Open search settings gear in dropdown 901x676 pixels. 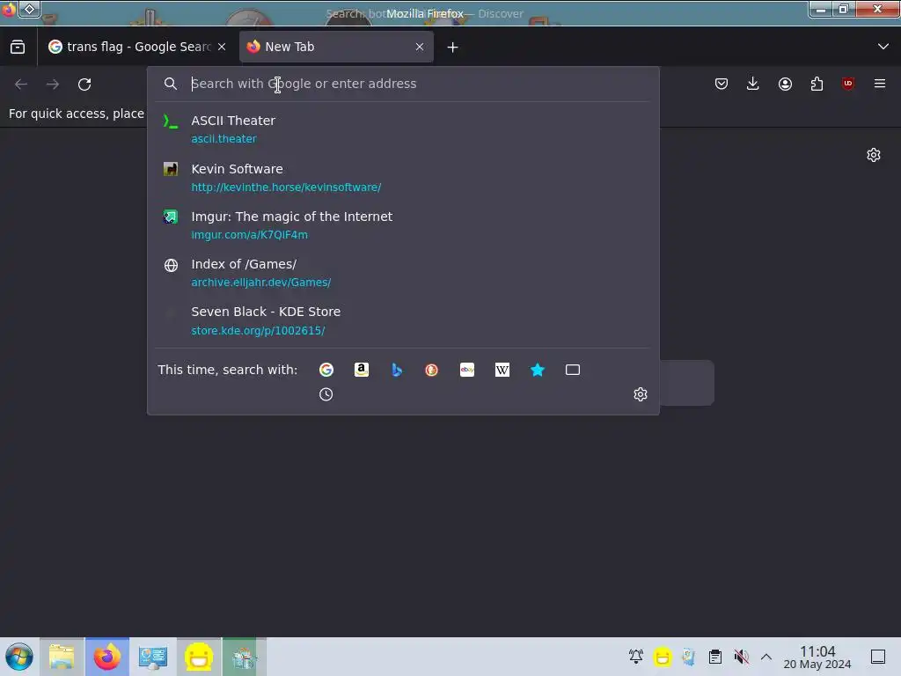click(641, 394)
